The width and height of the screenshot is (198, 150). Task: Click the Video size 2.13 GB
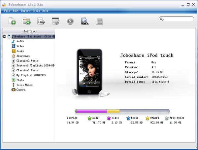coord(117,123)
